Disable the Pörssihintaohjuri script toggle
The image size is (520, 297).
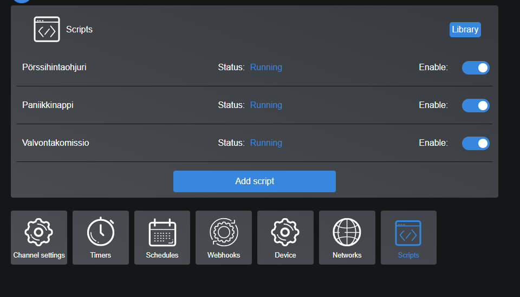(476, 67)
